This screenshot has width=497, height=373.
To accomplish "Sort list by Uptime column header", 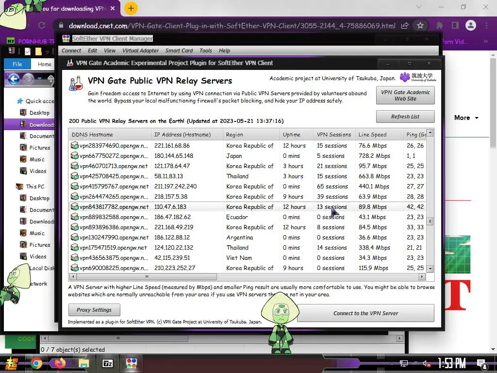I will pos(297,135).
